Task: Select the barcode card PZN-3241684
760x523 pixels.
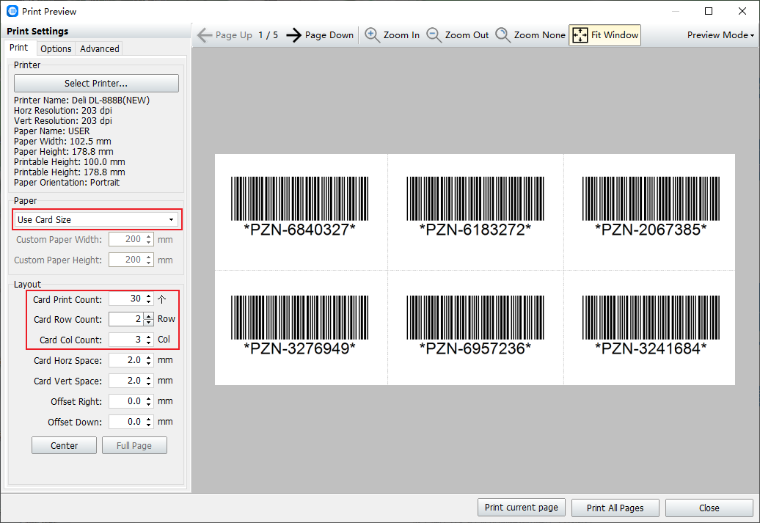Action: (x=651, y=326)
